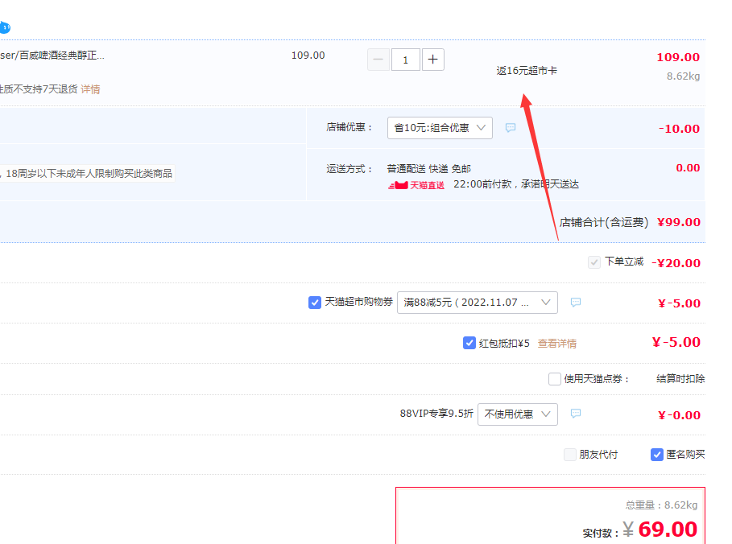Open the 88VIP 不使用优惠 dropdown
Image resolution: width=732 pixels, height=544 pixels.
(x=517, y=414)
